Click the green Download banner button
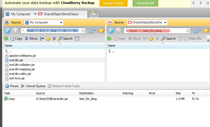Viewport: 210px width, 127px height. [x=145, y=3]
